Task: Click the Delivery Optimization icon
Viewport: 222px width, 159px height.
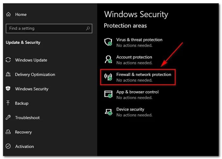Action: 8,75
